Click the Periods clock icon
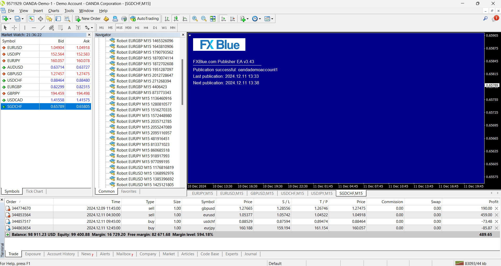The height and width of the screenshot is (266, 501). click(255, 19)
